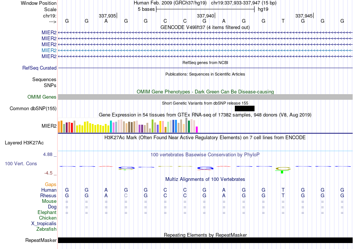
Task: Click the 100 Vert. Cons track label
Action: [x=21, y=163]
